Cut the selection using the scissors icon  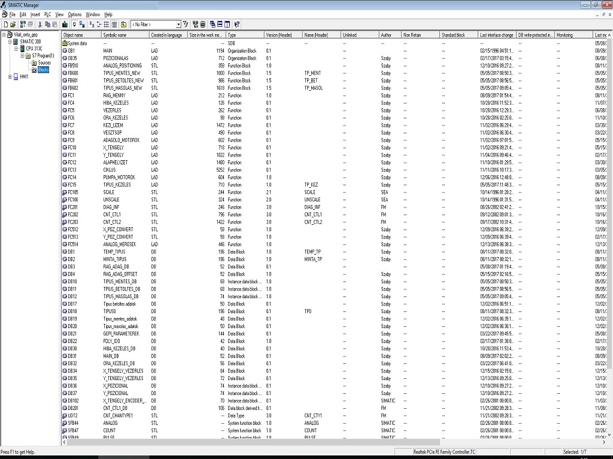40,24
